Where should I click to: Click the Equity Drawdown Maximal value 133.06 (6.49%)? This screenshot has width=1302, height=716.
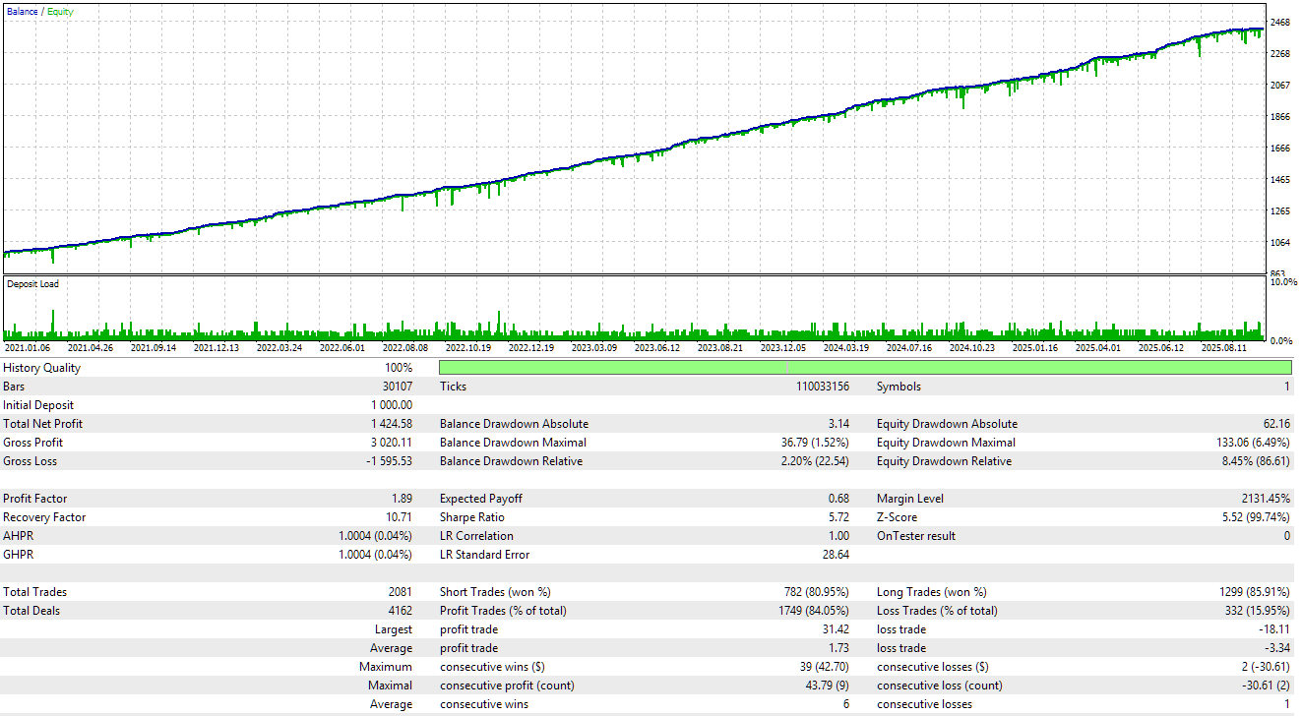(1254, 443)
